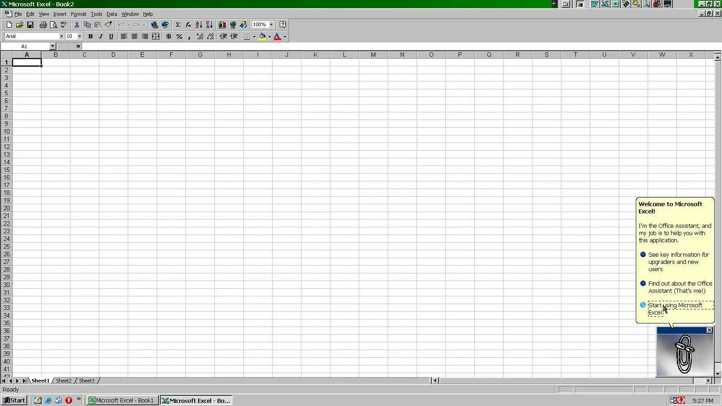Toggle Center alignment
The height and width of the screenshot is (406, 722).
tap(134, 37)
